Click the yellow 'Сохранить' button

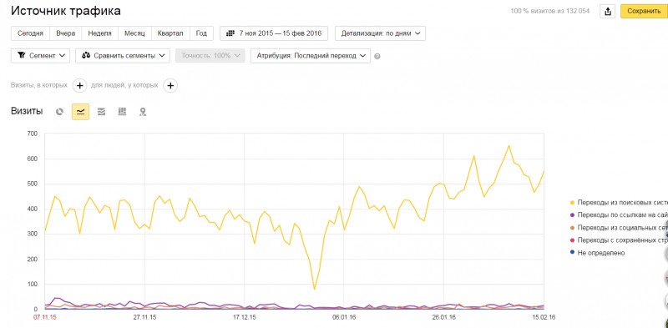pos(644,12)
